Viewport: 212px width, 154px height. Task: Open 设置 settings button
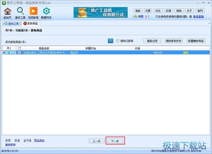point(148,11)
